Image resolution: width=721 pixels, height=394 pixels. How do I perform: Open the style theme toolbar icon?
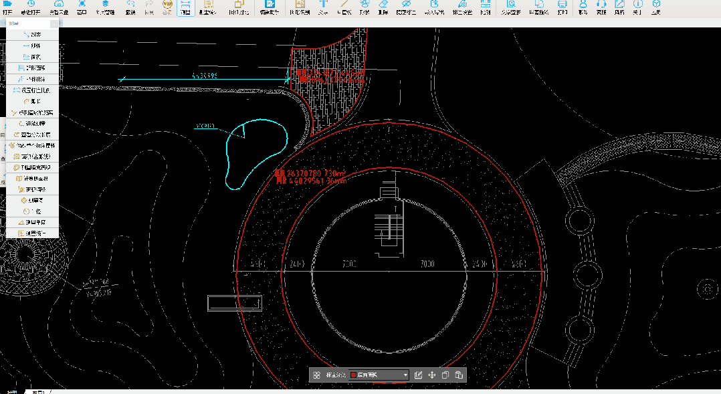619,7
